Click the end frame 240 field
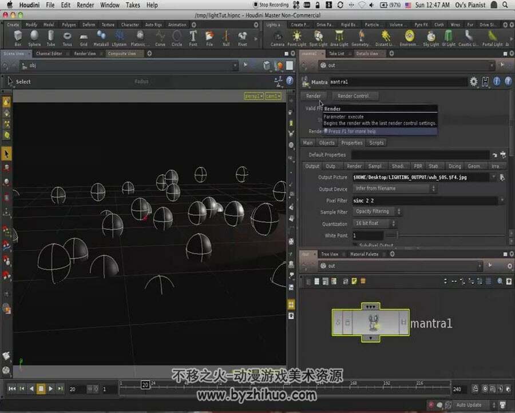 (x=459, y=389)
